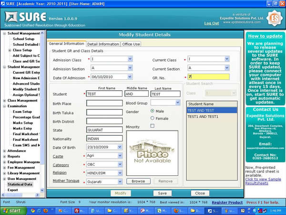286x215 pixels.
Task: Click the GR. No. field
Action: pos(208,77)
